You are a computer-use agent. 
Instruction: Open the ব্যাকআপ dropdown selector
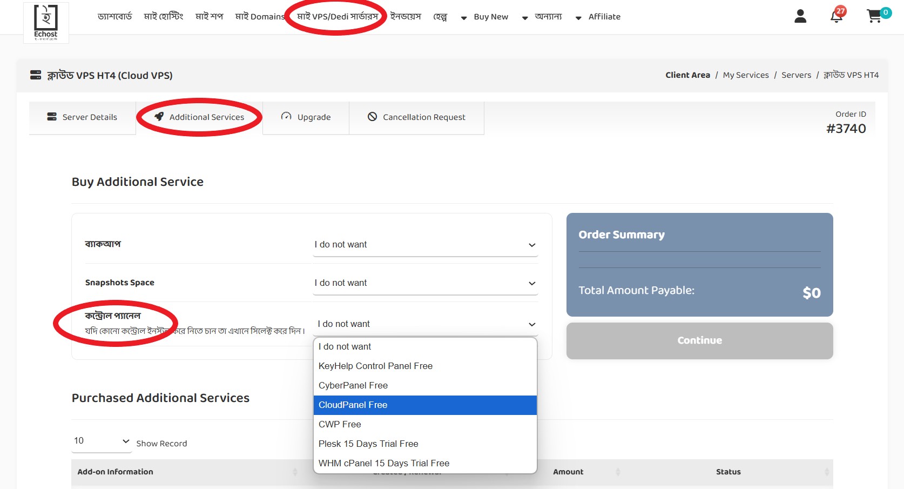pos(426,245)
